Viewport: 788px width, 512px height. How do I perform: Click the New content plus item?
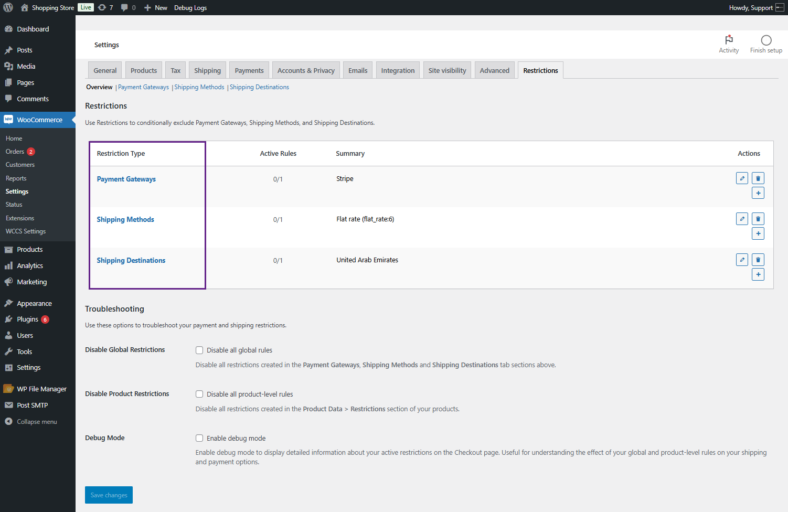pos(155,7)
